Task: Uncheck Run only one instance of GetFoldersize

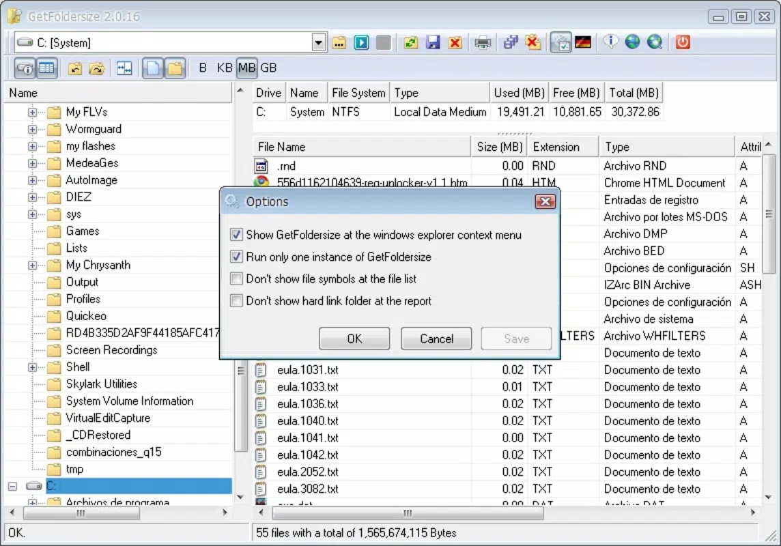Action: 237,257
